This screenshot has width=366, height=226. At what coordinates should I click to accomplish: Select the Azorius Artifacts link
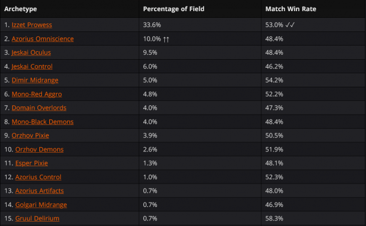coord(39,191)
